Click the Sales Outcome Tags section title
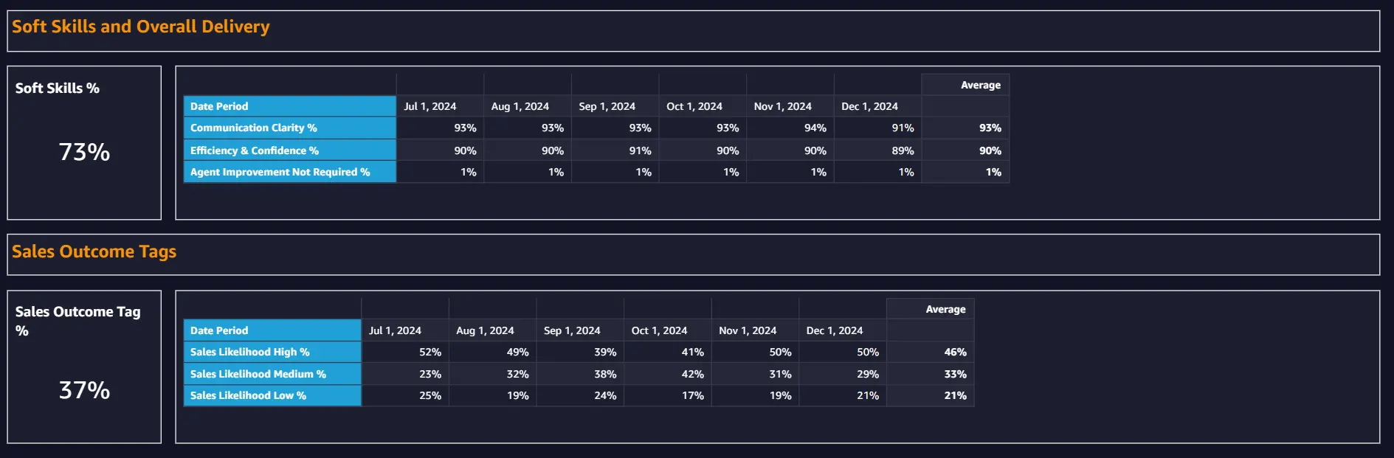Image resolution: width=1394 pixels, height=458 pixels. (x=94, y=251)
